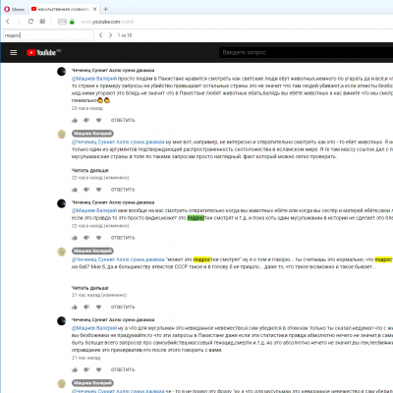
Task: Jump to the next find-in-page match
Action: [110, 35]
